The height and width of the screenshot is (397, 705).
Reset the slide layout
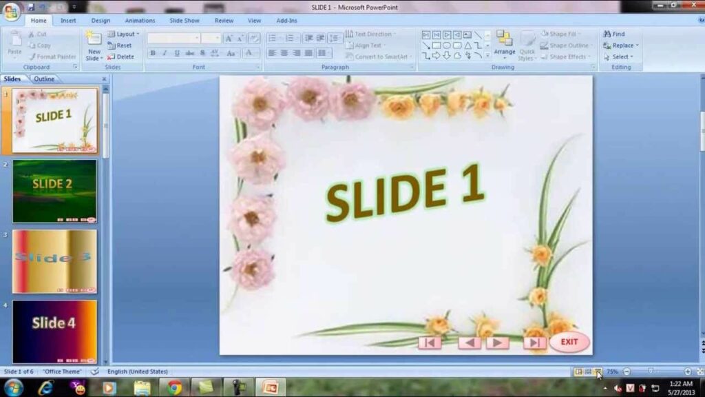click(x=120, y=45)
